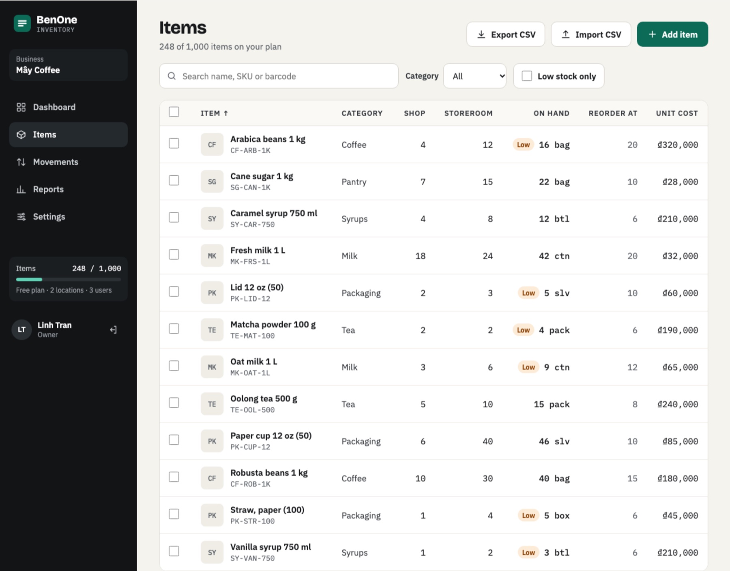Check the Vanilla syrup 750 ml row checkbox

pos(174,551)
